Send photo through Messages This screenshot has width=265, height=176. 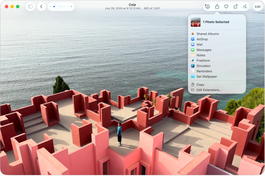(x=204, y=50)
